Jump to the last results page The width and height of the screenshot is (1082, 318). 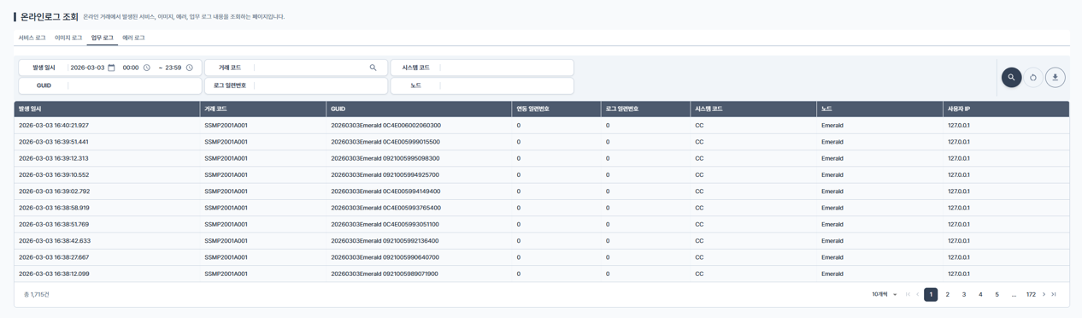[1054, 294]
